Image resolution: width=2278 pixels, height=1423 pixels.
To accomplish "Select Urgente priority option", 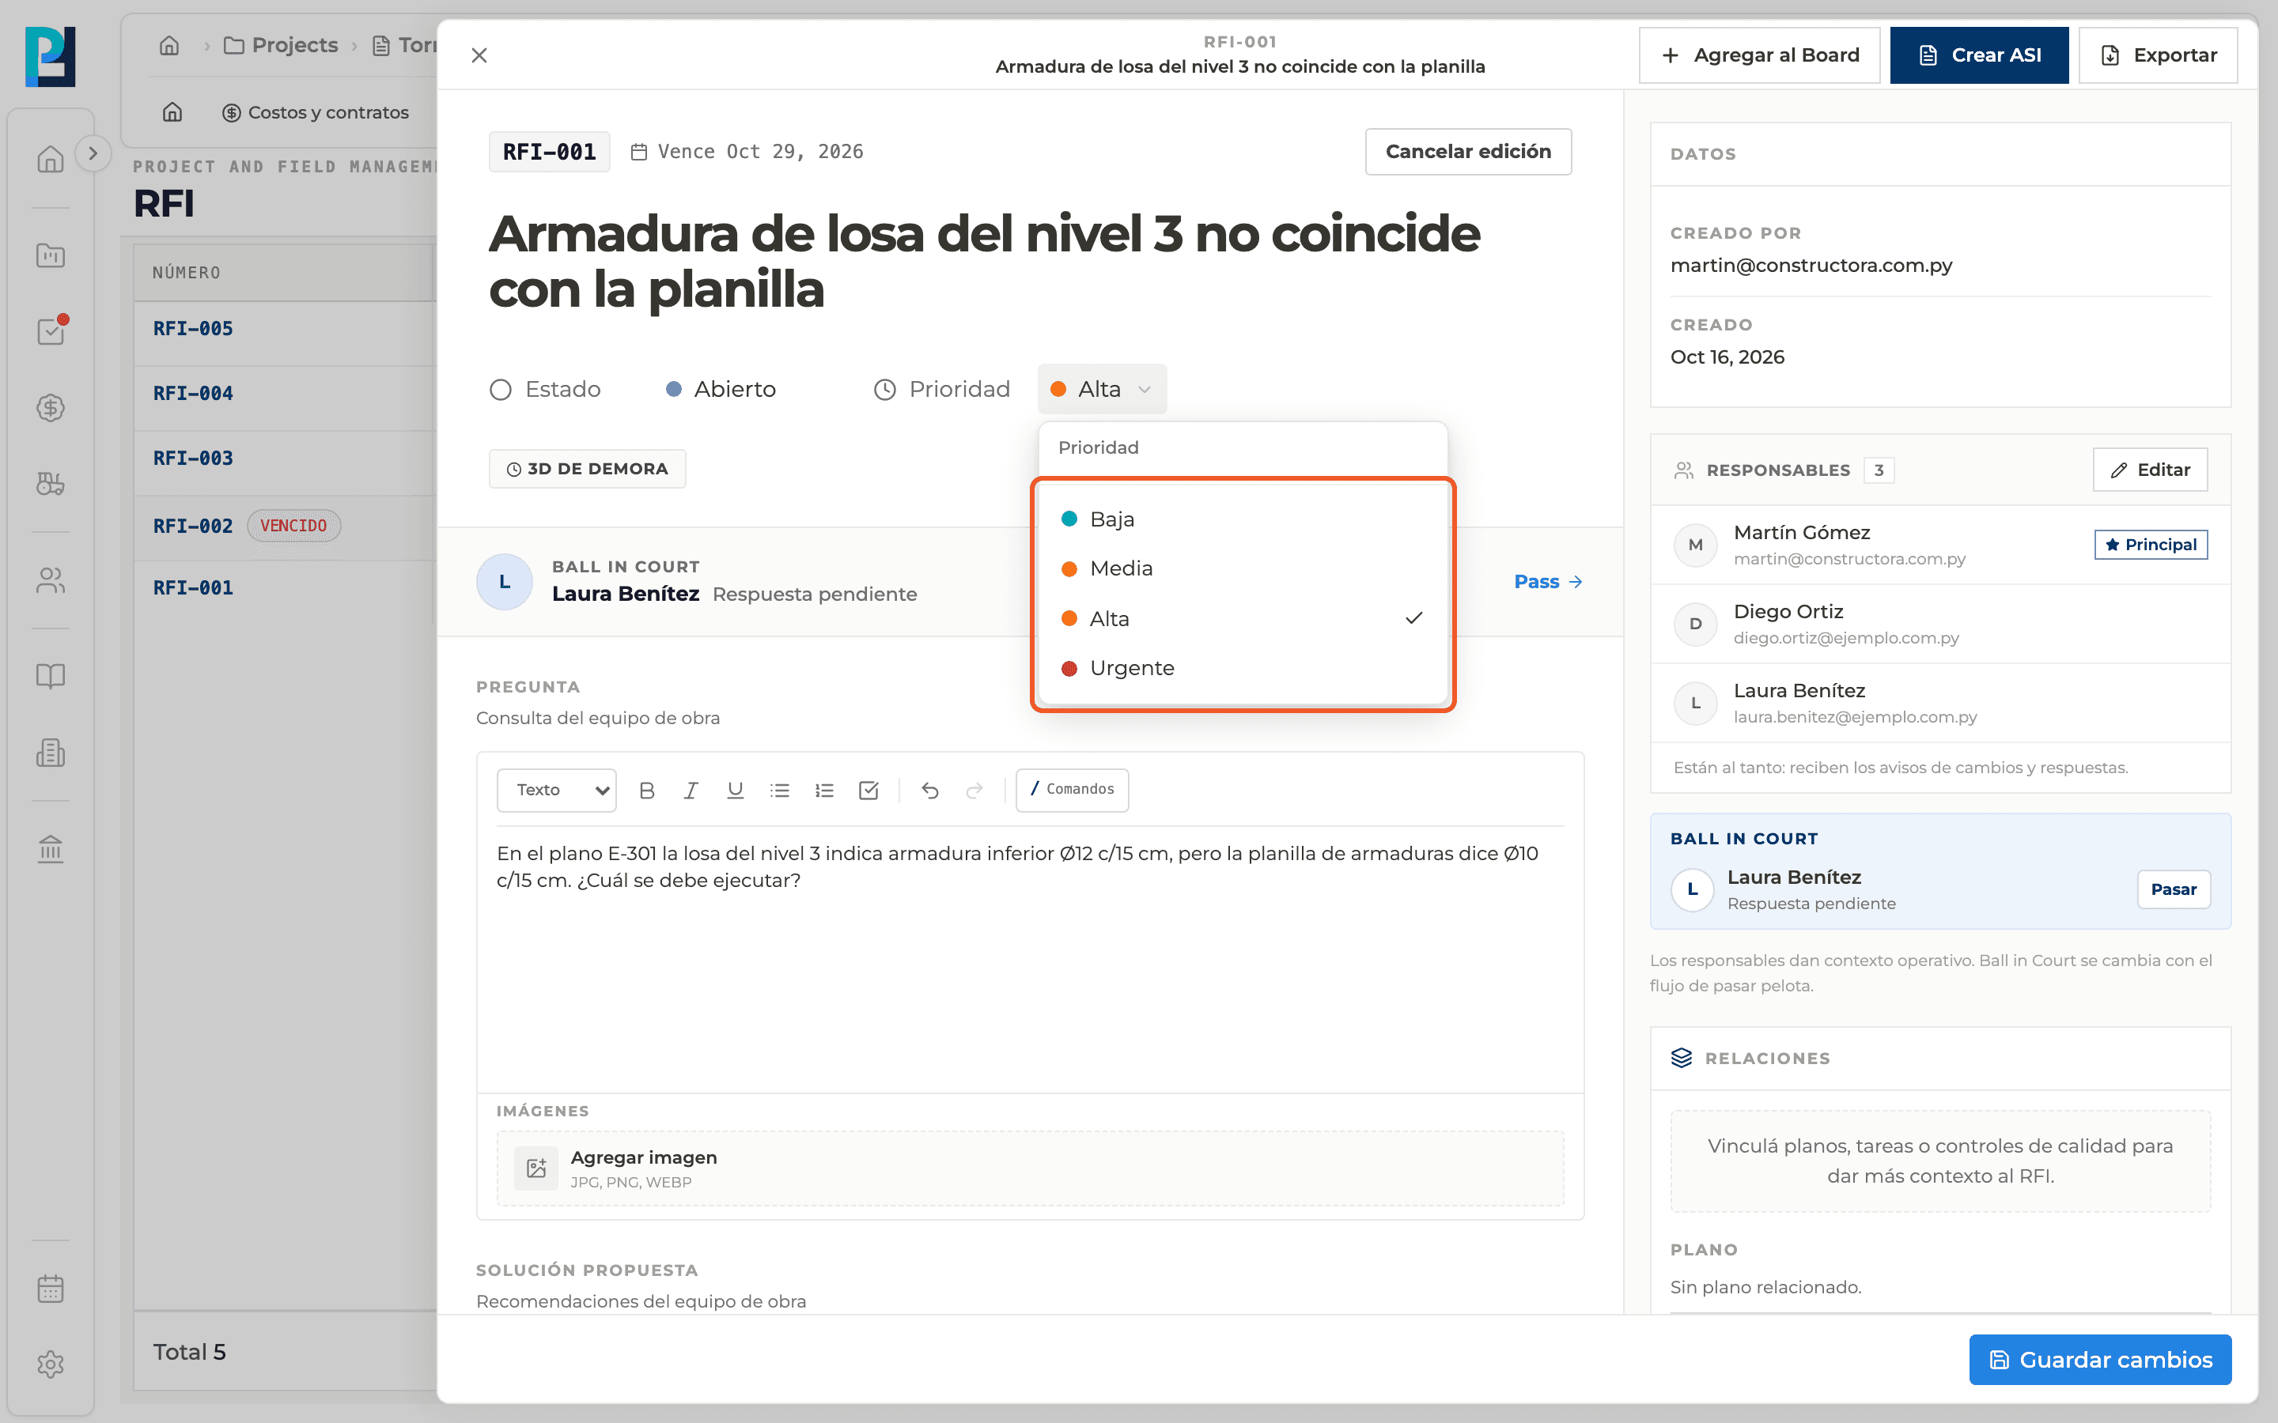I will 1243,668.
